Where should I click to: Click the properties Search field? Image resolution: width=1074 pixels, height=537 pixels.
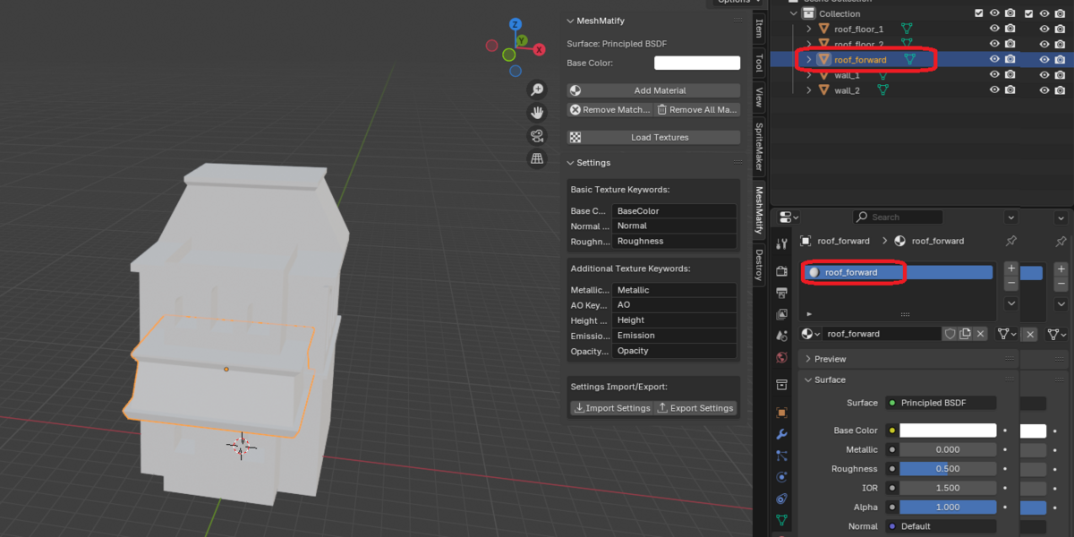click(897, 217)
